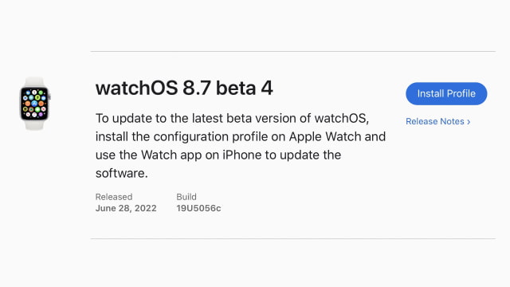
Task: Click the Build label
Action: 186,197
